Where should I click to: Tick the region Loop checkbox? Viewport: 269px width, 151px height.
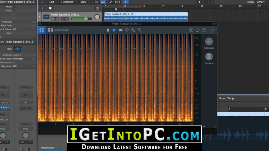coord(14,10)
